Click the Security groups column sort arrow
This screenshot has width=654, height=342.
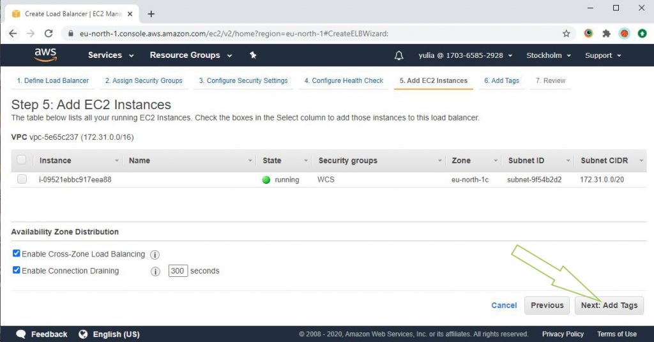(439, 161)
